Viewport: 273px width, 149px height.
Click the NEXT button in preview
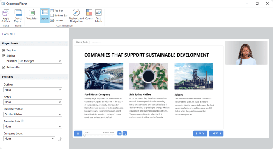[216, 133]
